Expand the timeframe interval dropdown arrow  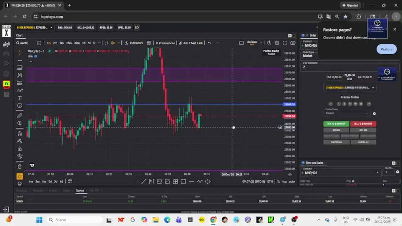click(x=99, y=43)
